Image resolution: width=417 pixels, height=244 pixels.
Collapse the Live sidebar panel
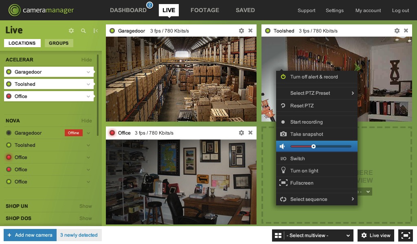(x=96, y=31)
